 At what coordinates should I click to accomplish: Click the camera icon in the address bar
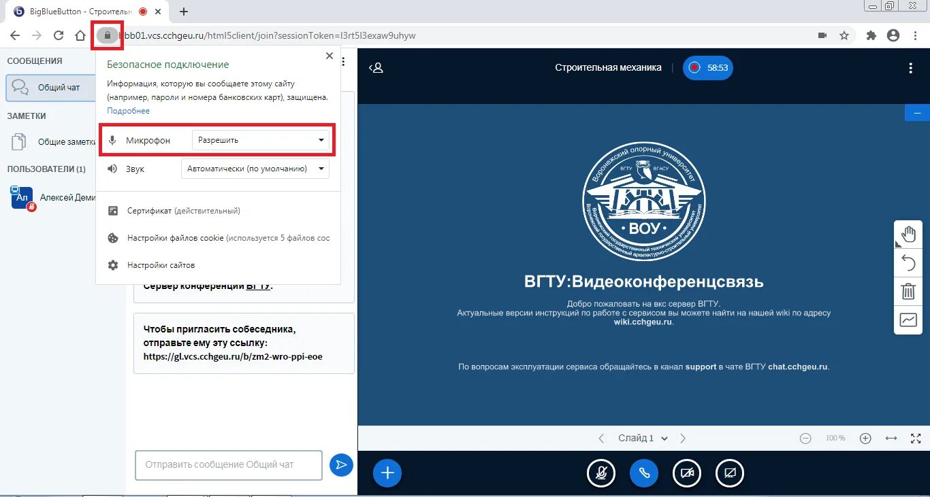point(821,35)
